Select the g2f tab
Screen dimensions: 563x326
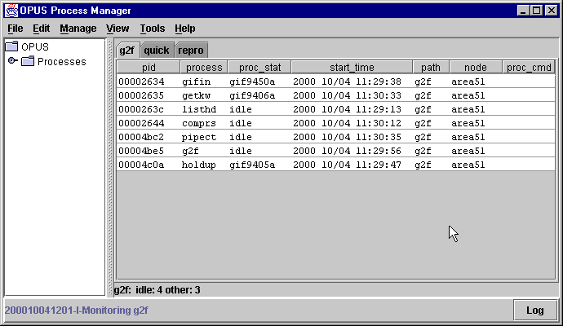(126, 51)
